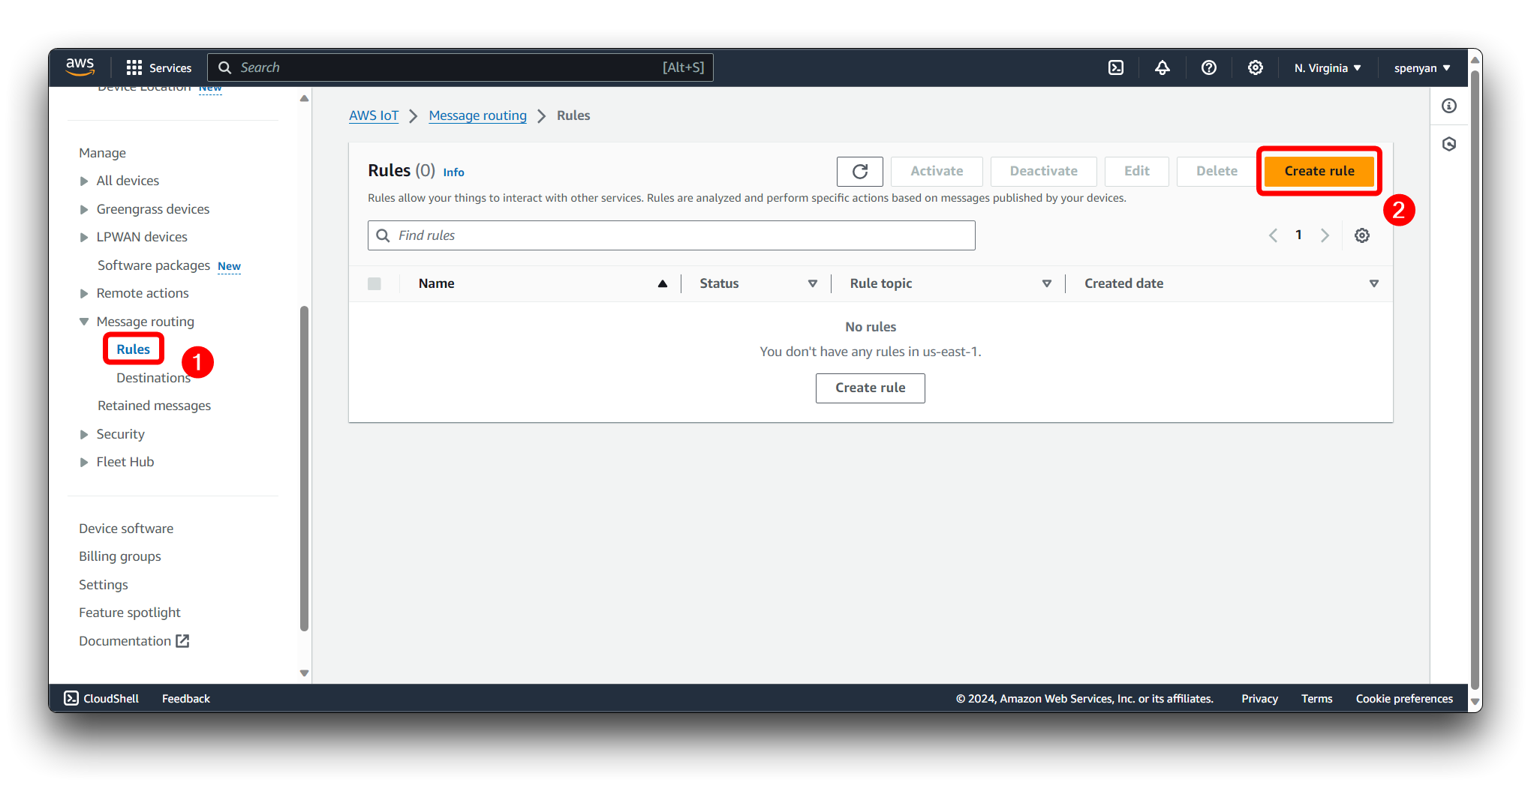Viewport: 1531px width, 785px height.
Task: Open the Info link beside Rules
Action: [453, 172]
